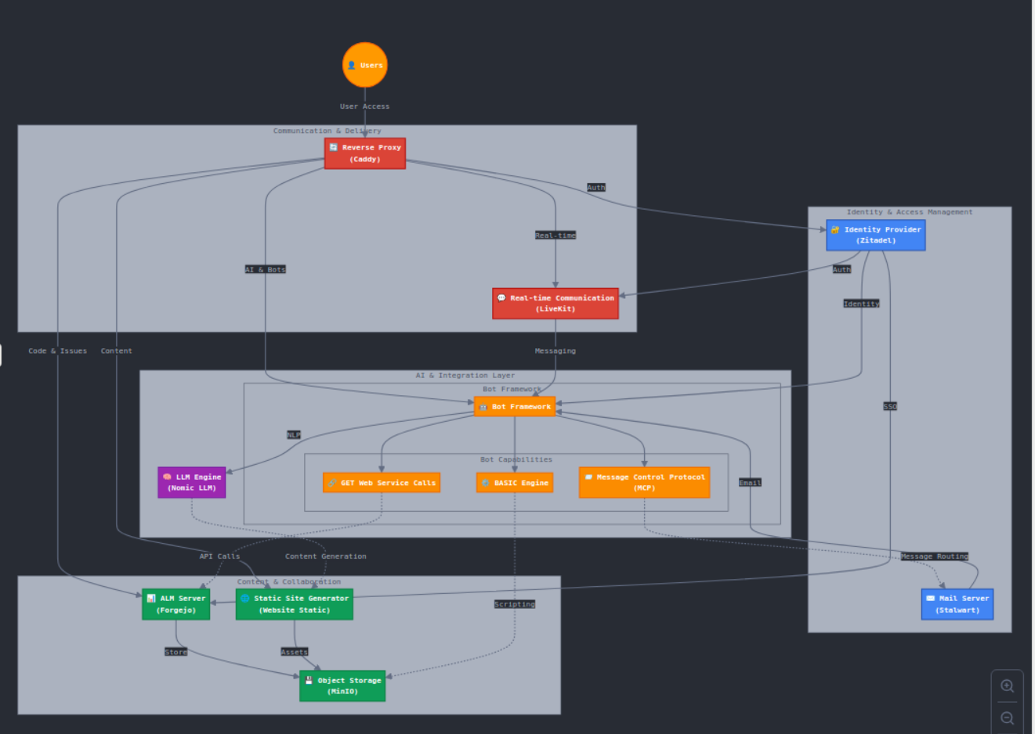Click the Real-time edge label
This screenshot has height=734, width=1035.
(x=555, y=236)
